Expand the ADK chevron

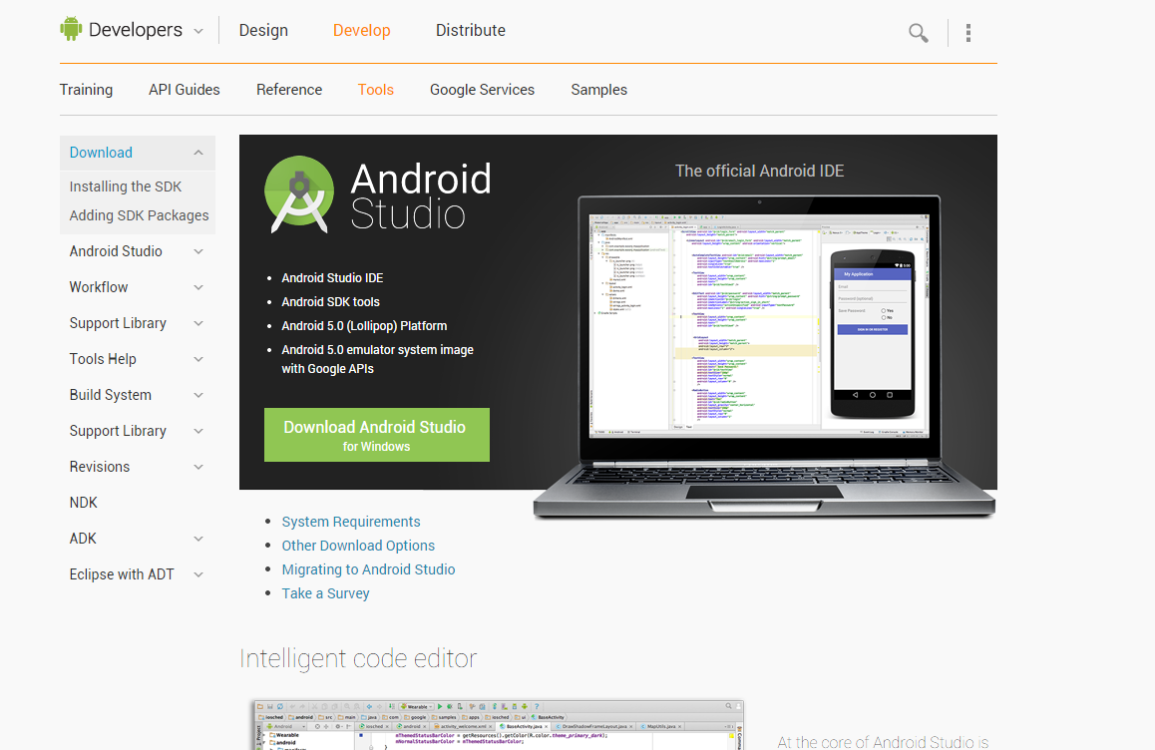198,540
